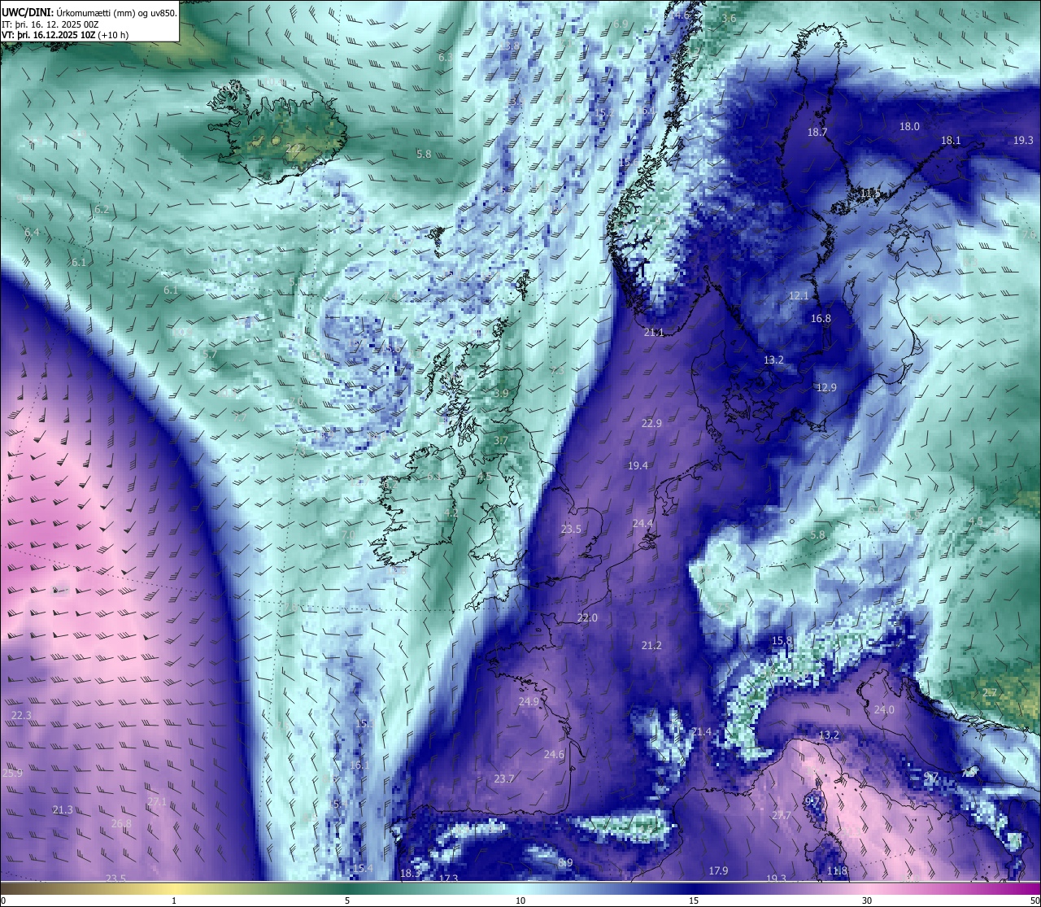Click the 3.7 value label
This screenshot has width=1041, height=907.
501,440
